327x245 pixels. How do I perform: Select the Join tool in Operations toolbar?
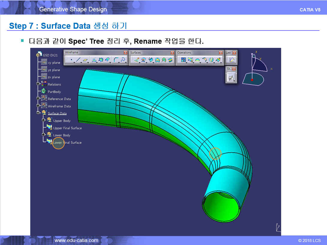click(x=183, y=60)
